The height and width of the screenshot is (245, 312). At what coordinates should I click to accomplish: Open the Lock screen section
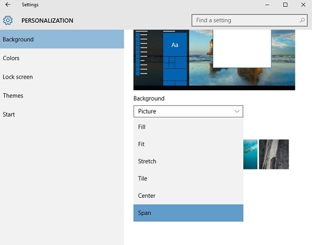[x=62, y=77]
